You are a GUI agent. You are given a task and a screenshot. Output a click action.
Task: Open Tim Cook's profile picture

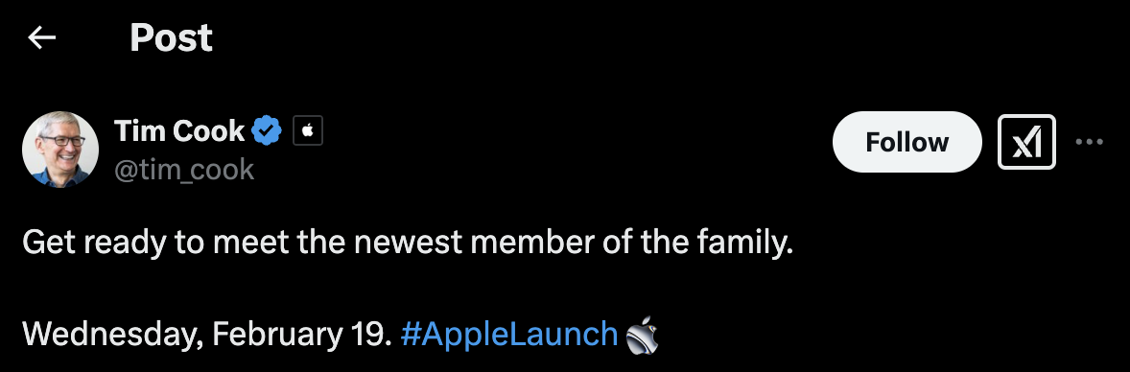(60, 150)
